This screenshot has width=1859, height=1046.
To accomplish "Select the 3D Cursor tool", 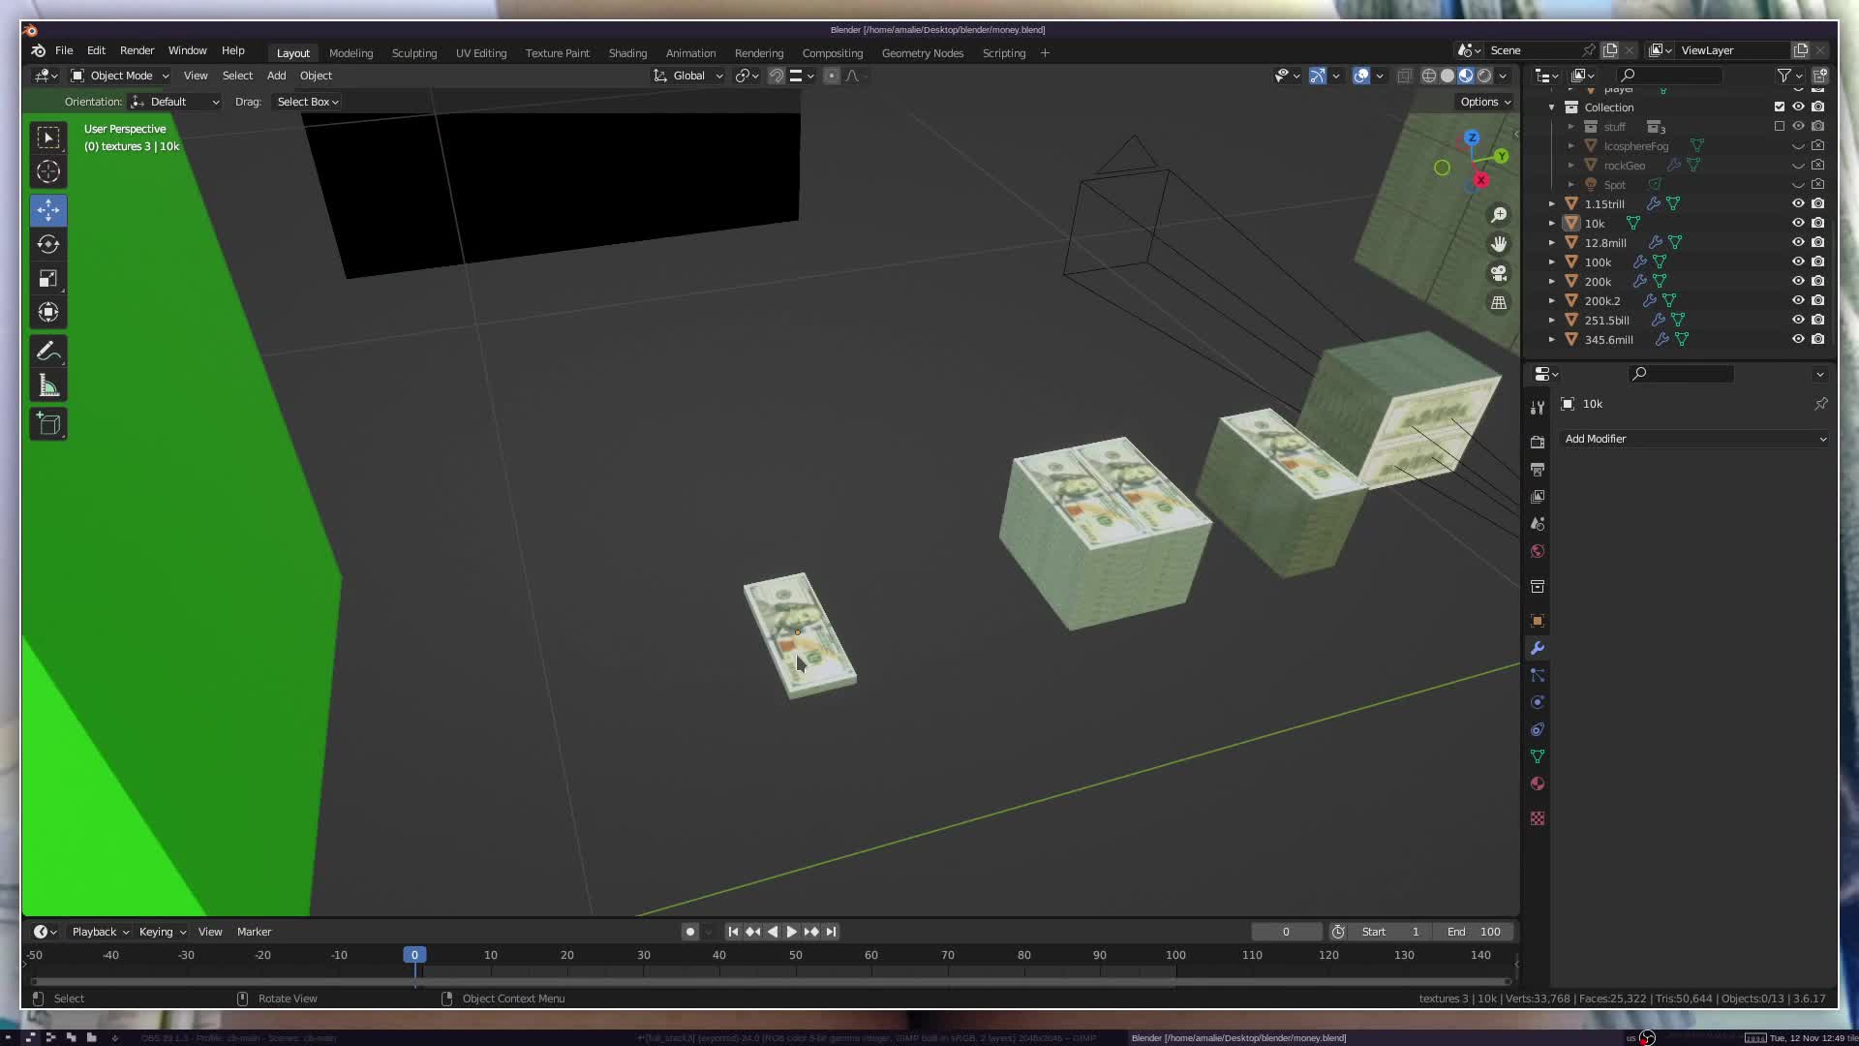I will coord(48,172).
